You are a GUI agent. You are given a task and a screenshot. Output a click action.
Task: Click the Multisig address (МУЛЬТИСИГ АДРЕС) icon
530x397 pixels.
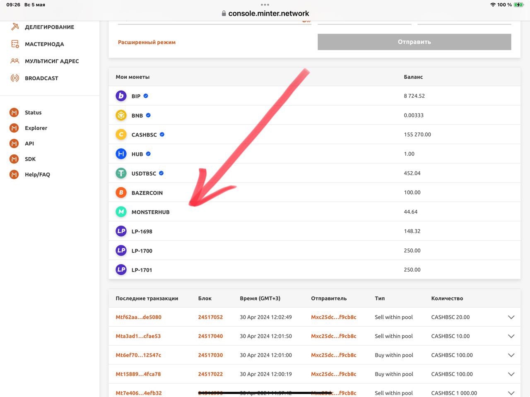tap(15, 61)
